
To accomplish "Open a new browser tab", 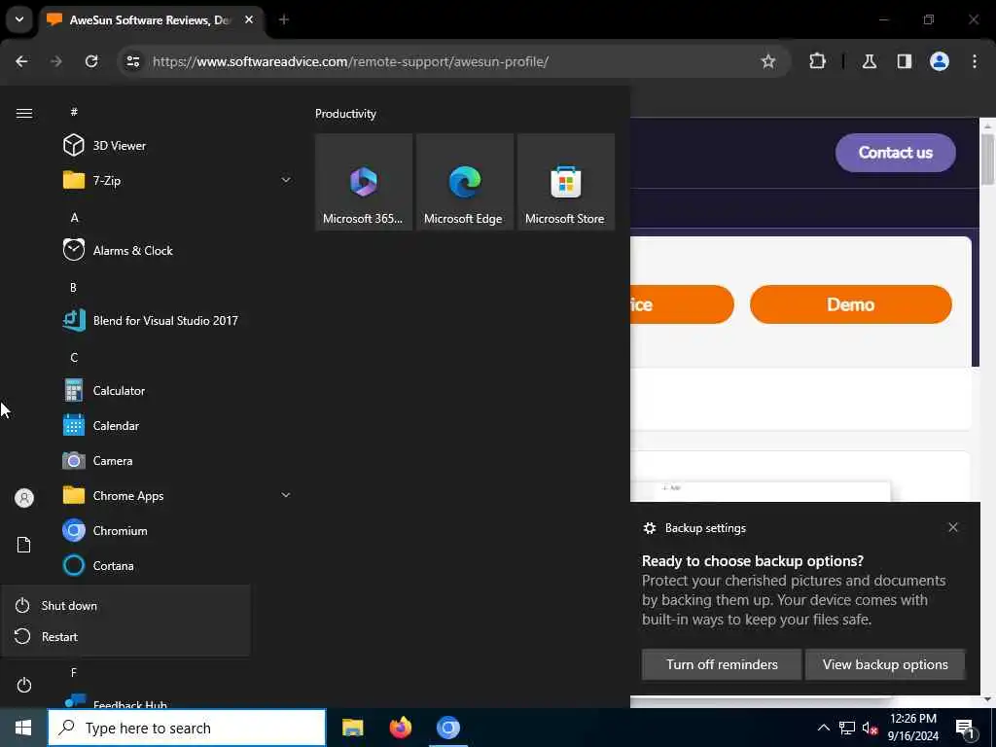I will (x=284, y=19).
